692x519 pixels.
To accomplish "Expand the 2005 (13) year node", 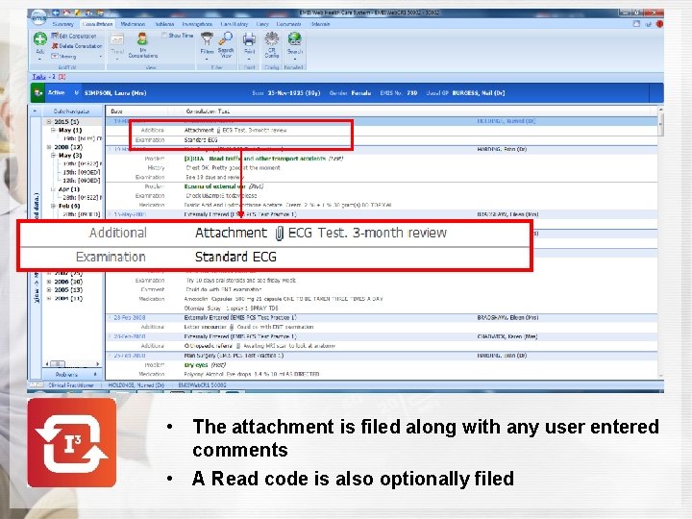I will point(49,290).
